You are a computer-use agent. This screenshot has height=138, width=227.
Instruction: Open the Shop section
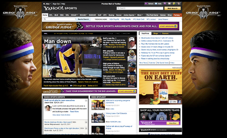169,15
